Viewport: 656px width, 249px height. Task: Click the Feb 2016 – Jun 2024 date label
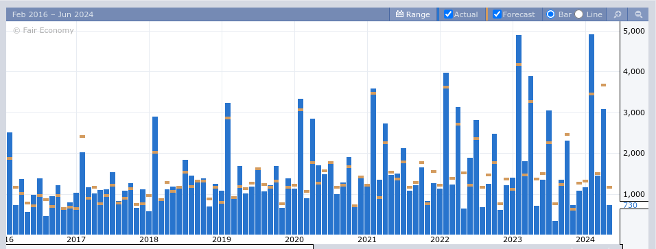(53, 14)
